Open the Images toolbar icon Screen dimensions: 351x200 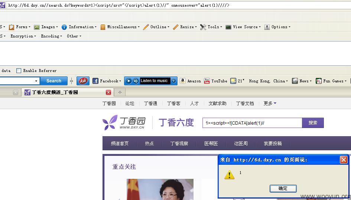point(37,27)
